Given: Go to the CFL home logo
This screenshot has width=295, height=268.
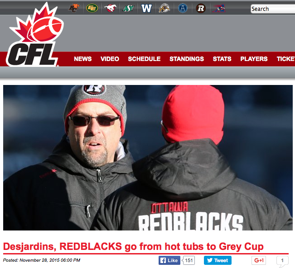Looking at the screenshot, I should 34,35.
